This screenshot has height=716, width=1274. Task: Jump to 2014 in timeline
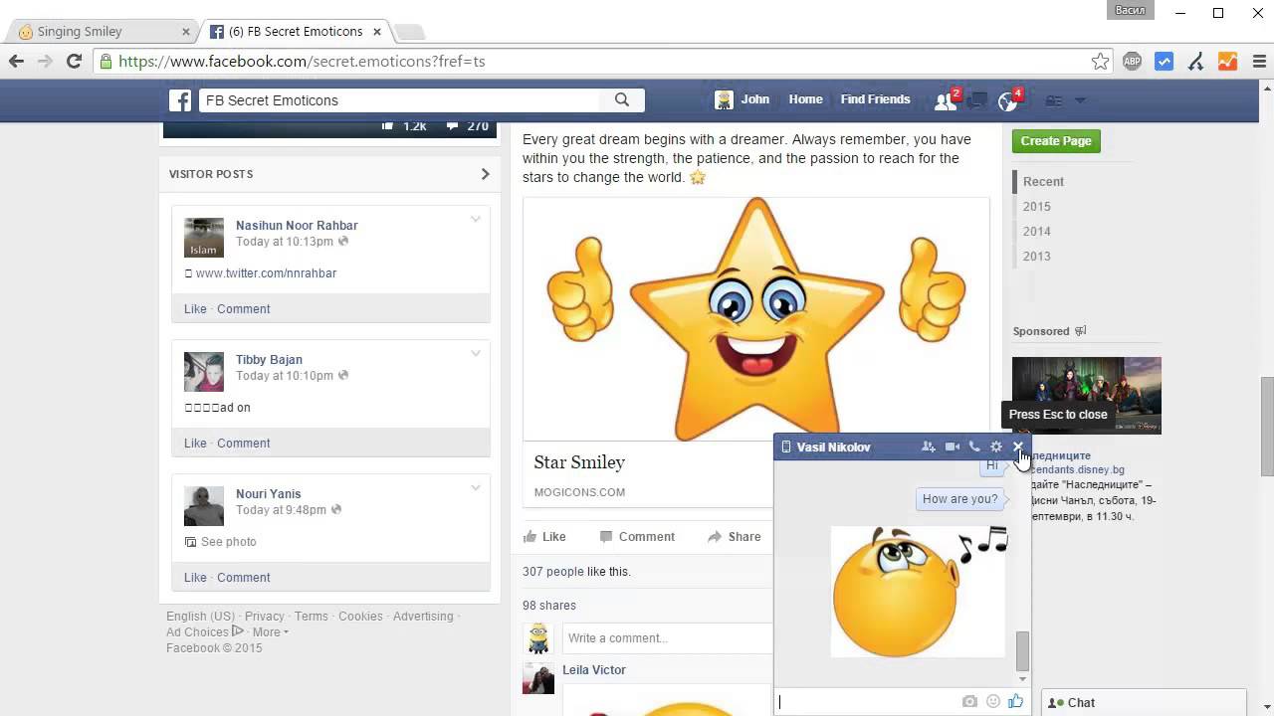1036,232
